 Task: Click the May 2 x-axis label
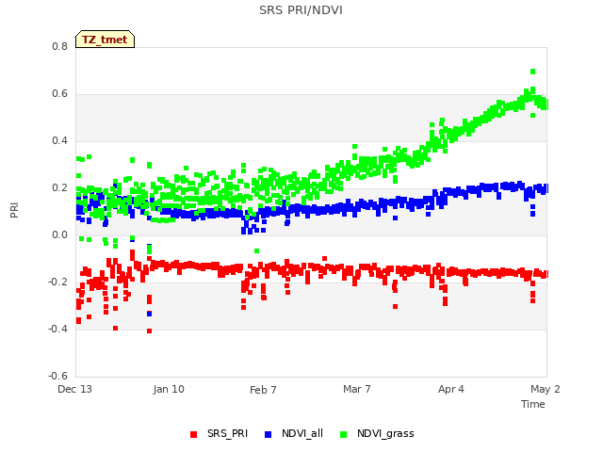546,389
